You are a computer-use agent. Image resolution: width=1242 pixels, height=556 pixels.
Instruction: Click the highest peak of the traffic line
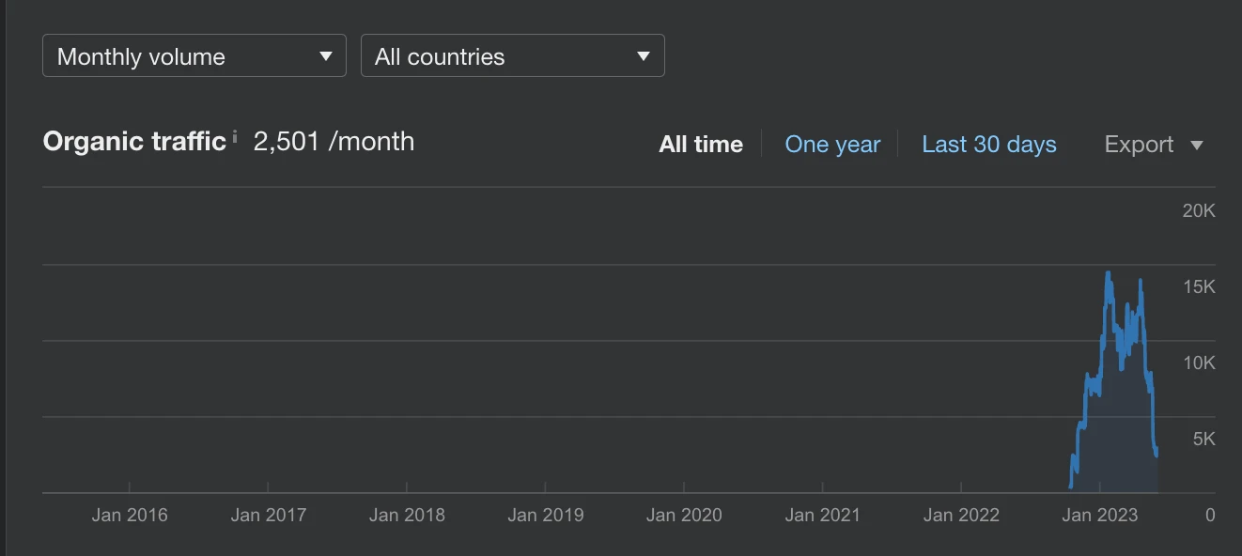pos(1109,273)
